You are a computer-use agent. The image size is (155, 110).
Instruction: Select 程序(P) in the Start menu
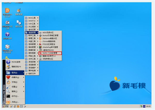coord(15,73)
